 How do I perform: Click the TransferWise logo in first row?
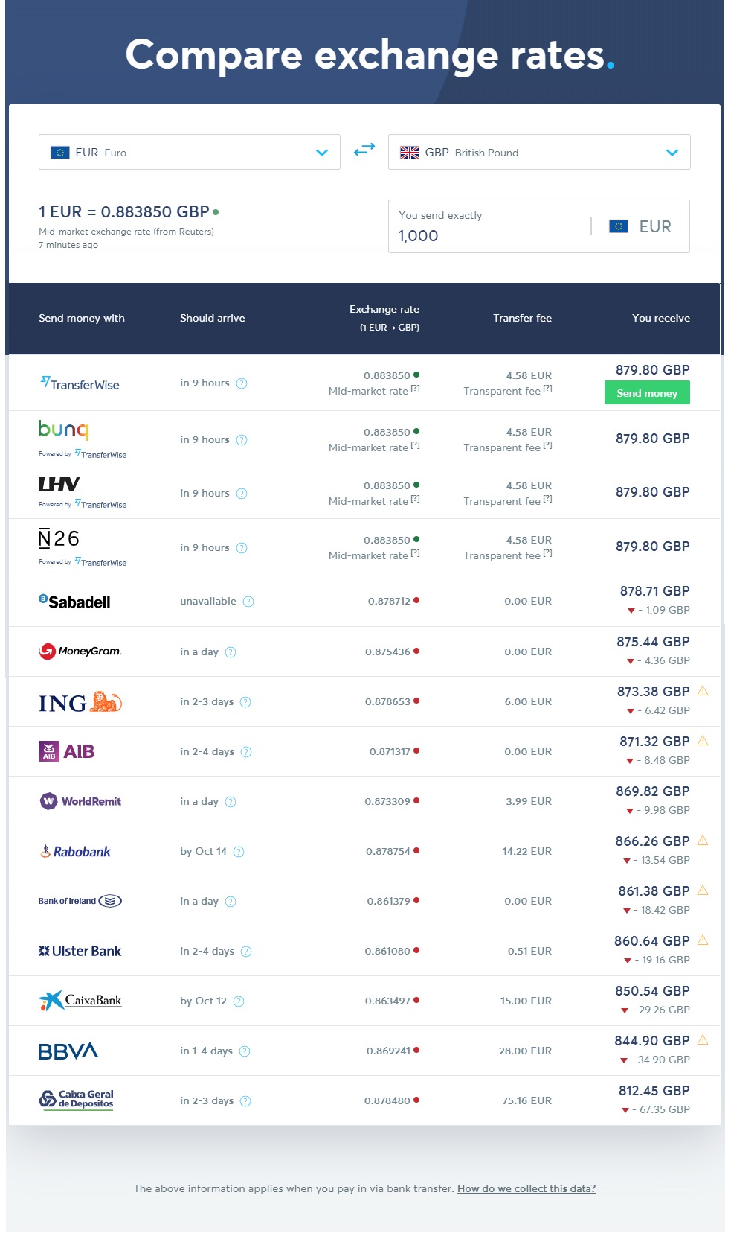(80, 383)
